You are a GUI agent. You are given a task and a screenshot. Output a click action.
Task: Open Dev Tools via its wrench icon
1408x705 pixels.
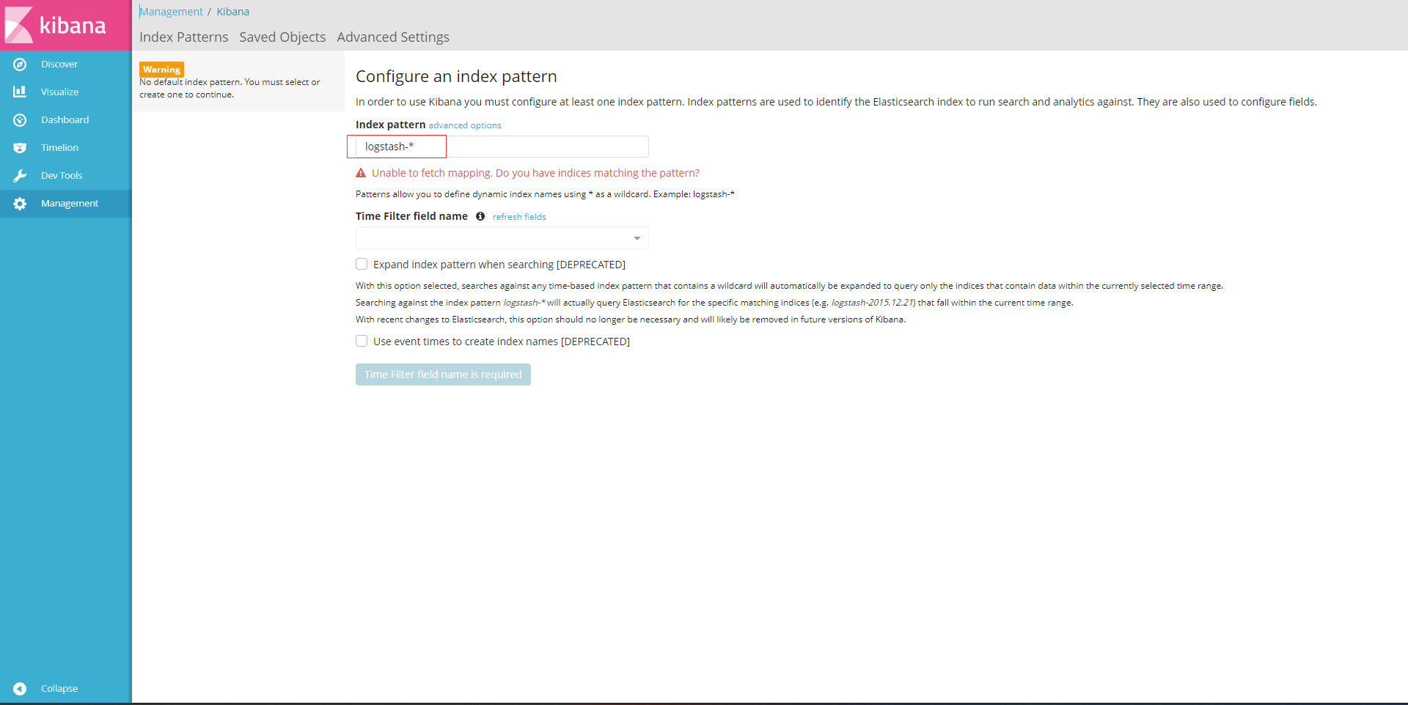click(20, 176)
